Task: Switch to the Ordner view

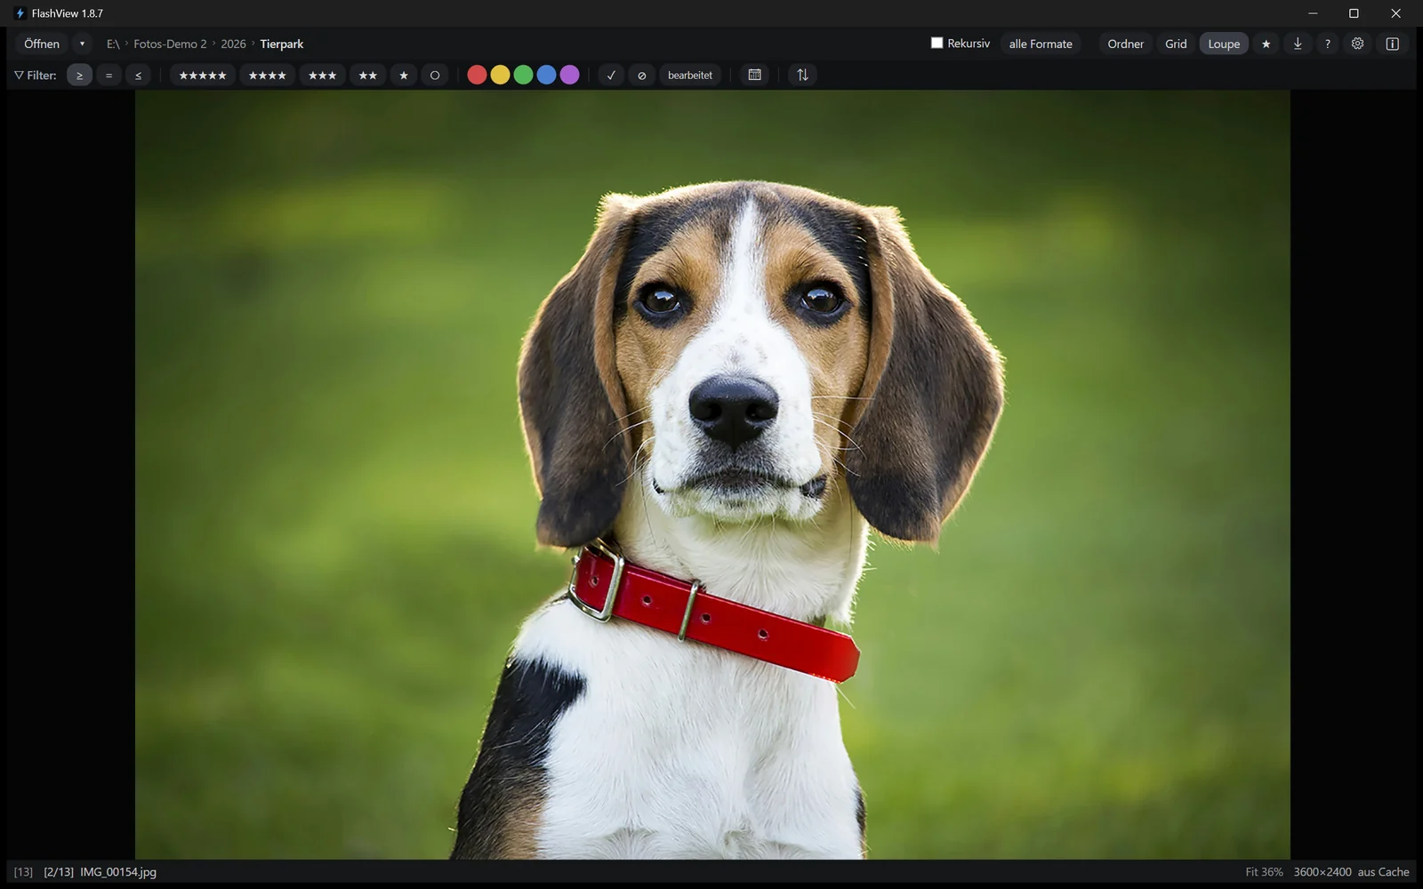Action: coord(1125,44)
